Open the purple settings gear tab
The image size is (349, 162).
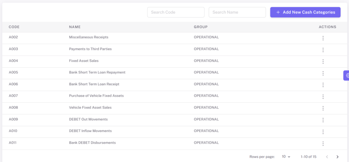346,75
